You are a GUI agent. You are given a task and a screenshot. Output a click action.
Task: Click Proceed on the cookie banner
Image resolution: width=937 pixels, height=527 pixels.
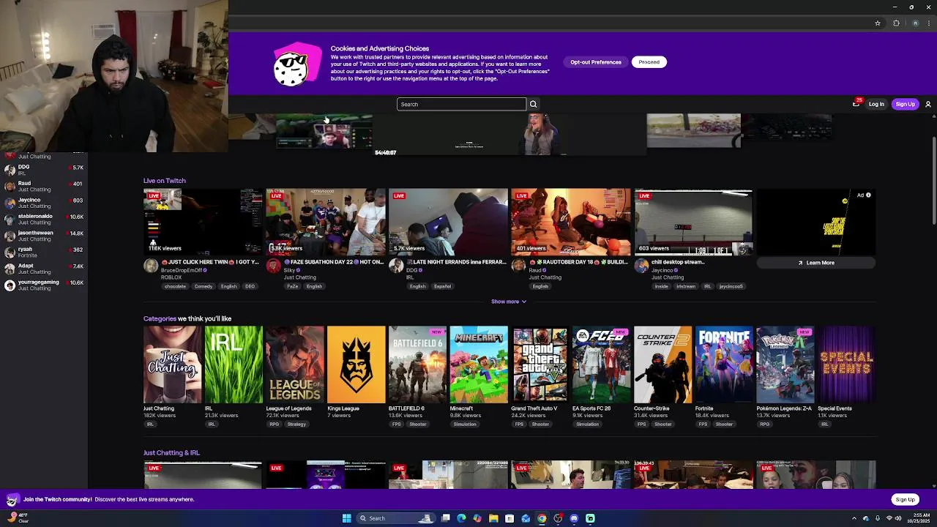click(649, 62)
